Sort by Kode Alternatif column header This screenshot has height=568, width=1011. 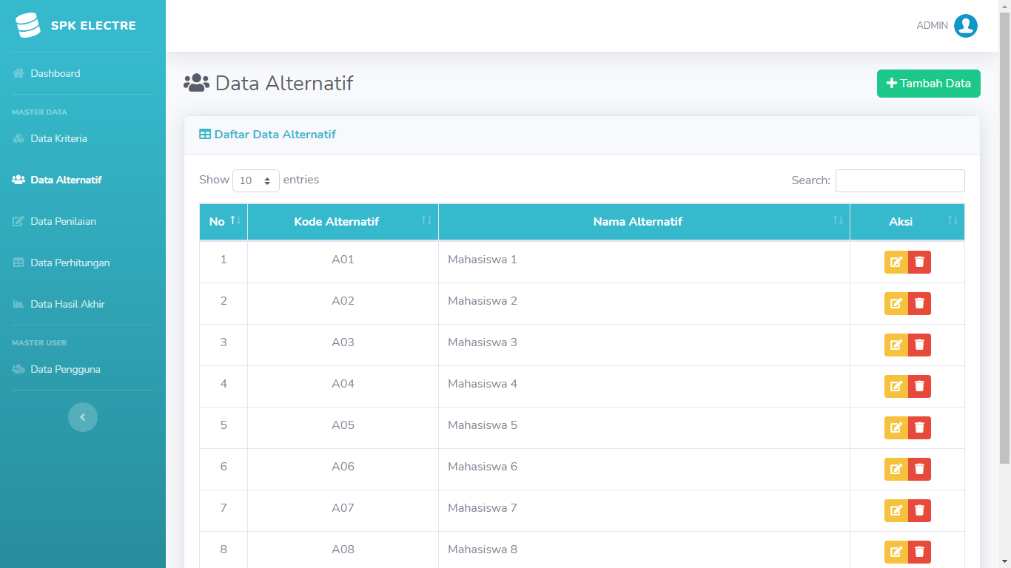pyautogui.click(x=343, y=222)
